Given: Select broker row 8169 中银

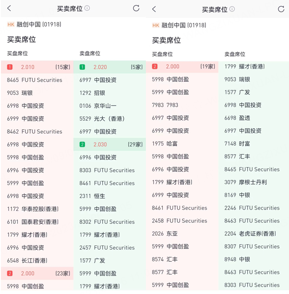Looking at the screenshot, I should point(254,195).
